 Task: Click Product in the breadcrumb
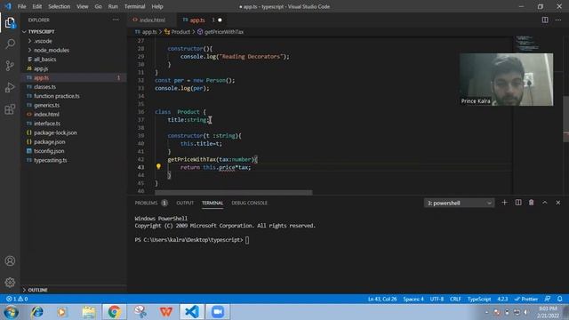point(180,32)
